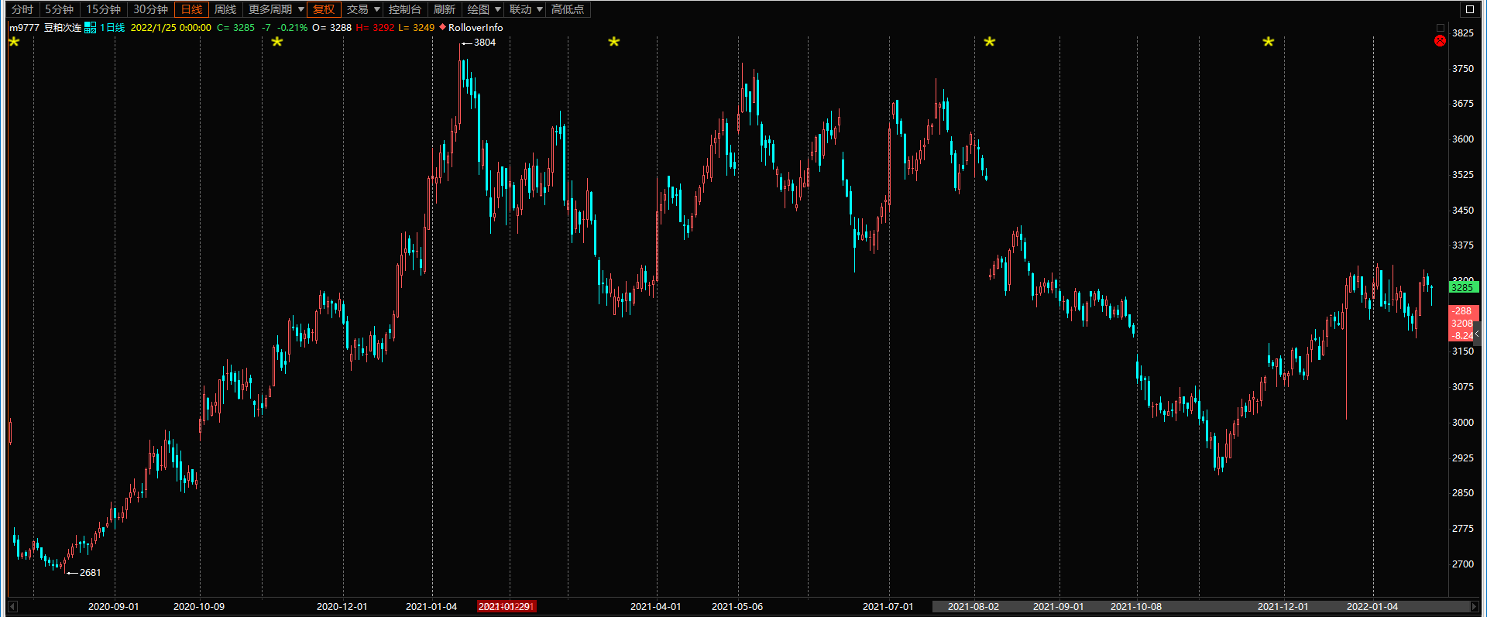
Task: Open the 绘图 drawing dropdown
Action: tap(484, 9)
